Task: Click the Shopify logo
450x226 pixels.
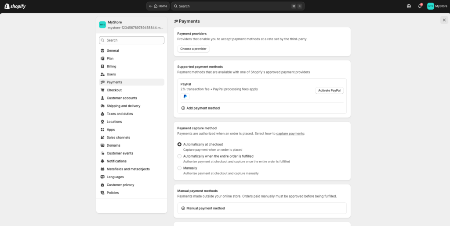Action: point(15,6)
